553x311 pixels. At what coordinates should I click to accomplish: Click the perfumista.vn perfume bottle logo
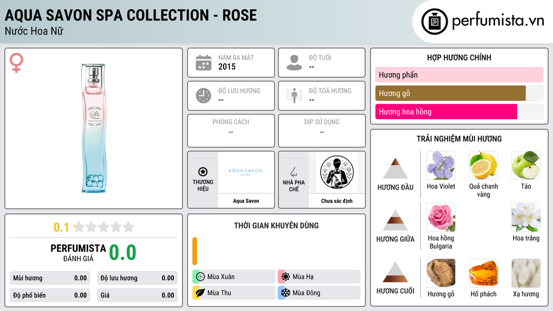point(434,22)
